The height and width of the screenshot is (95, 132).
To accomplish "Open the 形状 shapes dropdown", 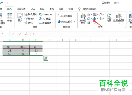I will pyautogui.click(x=29, y=19).
